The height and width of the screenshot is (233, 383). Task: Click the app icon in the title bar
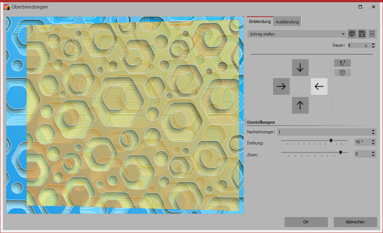6,7
